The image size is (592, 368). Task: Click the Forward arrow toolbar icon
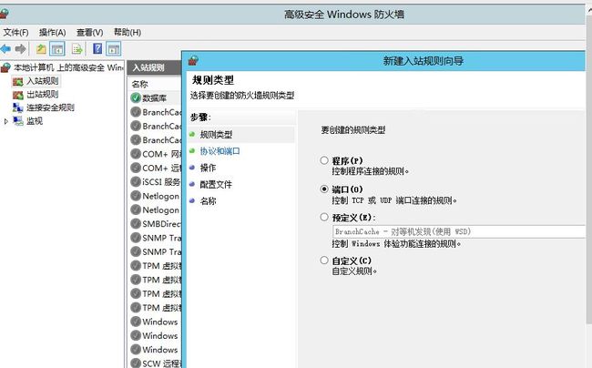click(20, 48)
